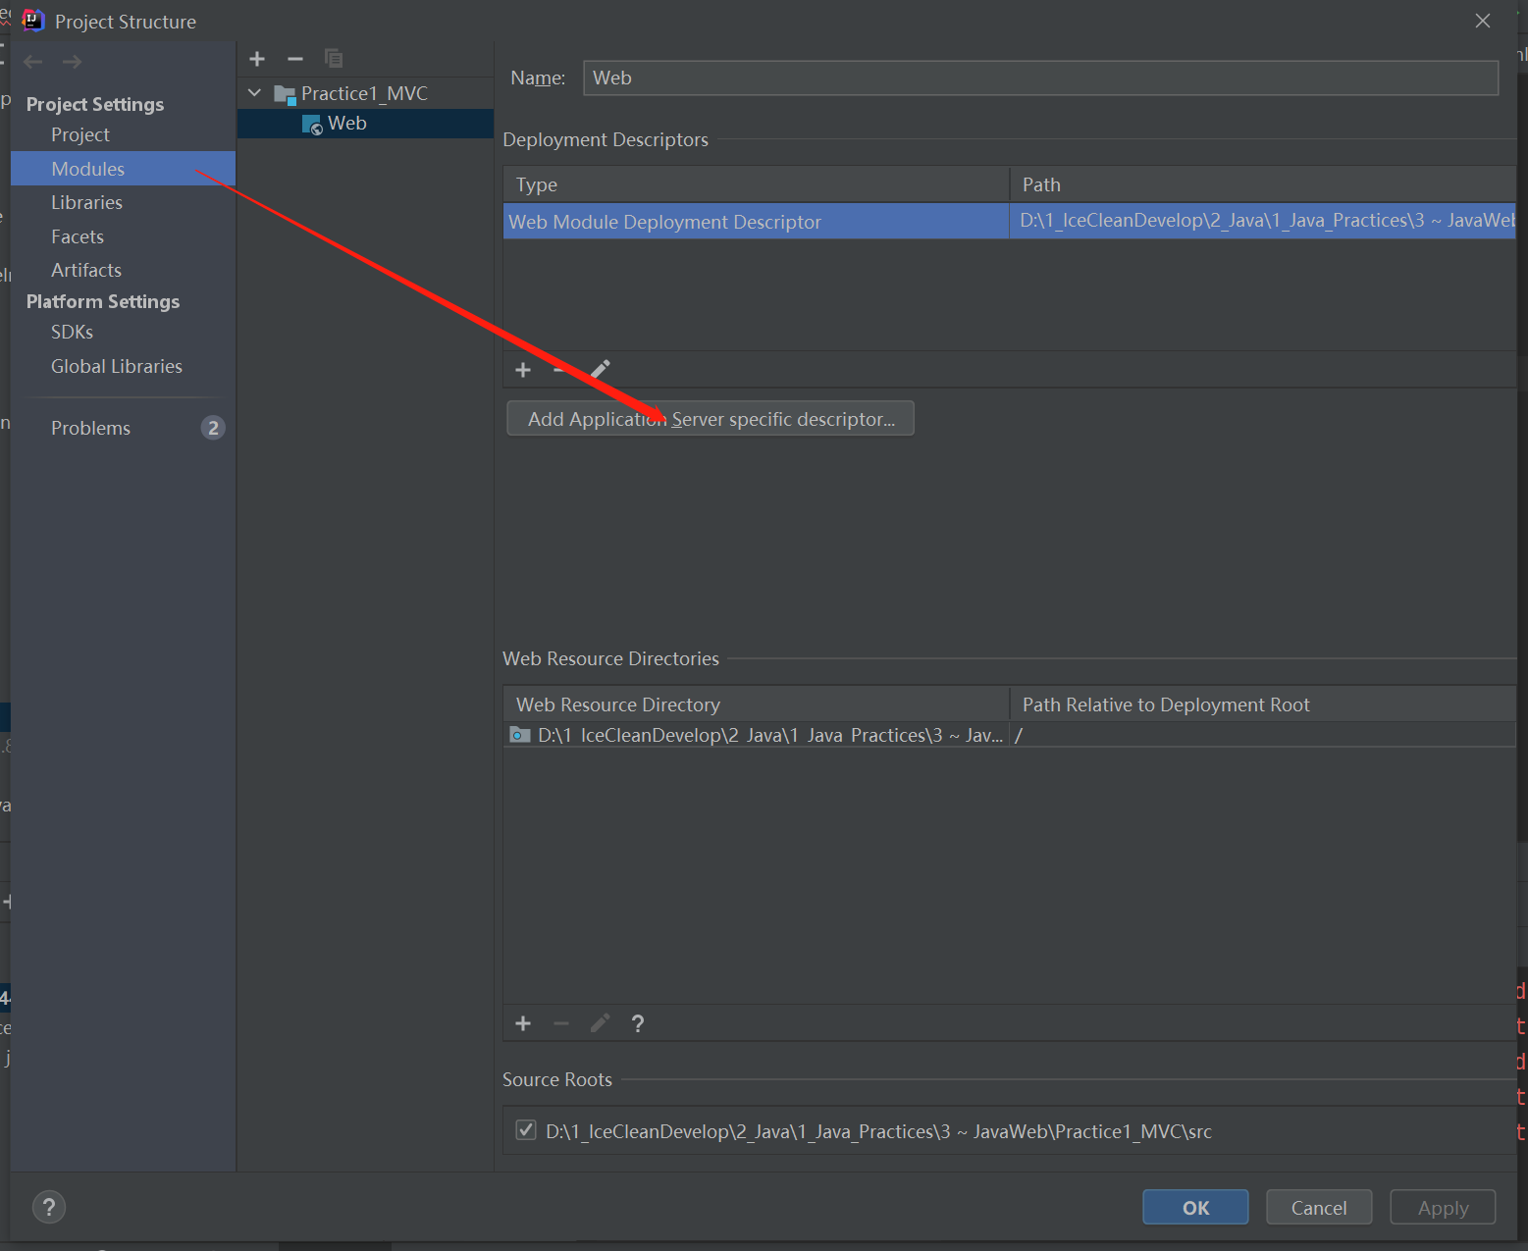Image resolution: width=1528 pixels, height=1251 pixels.
Task: Click the back navigation arrow
Action: 33,62
